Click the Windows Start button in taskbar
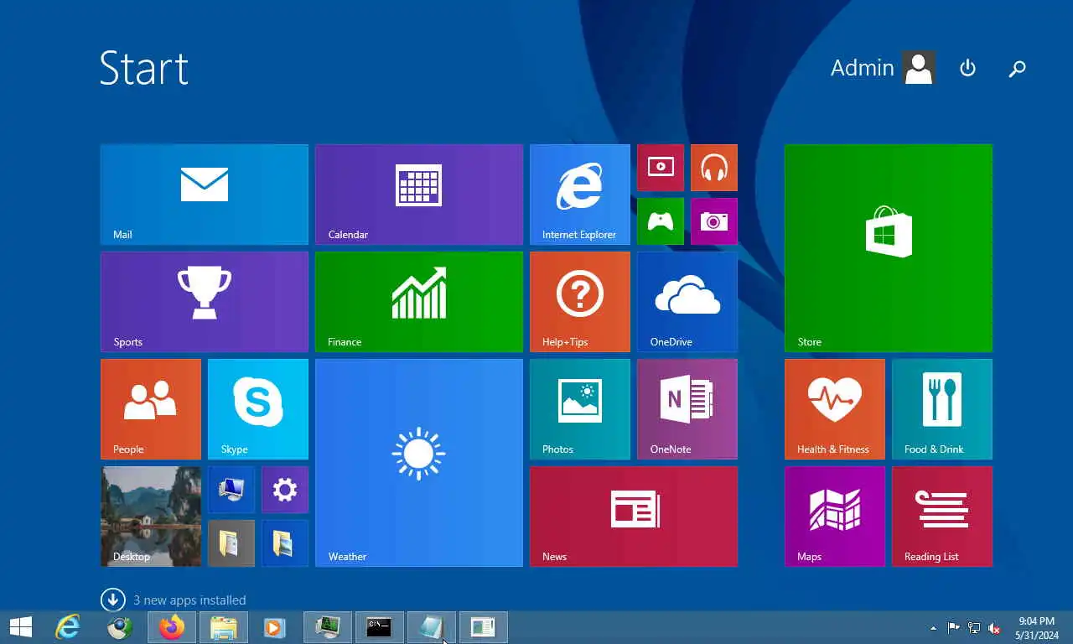The image size is (1073, 644). (x=21, y=627)
